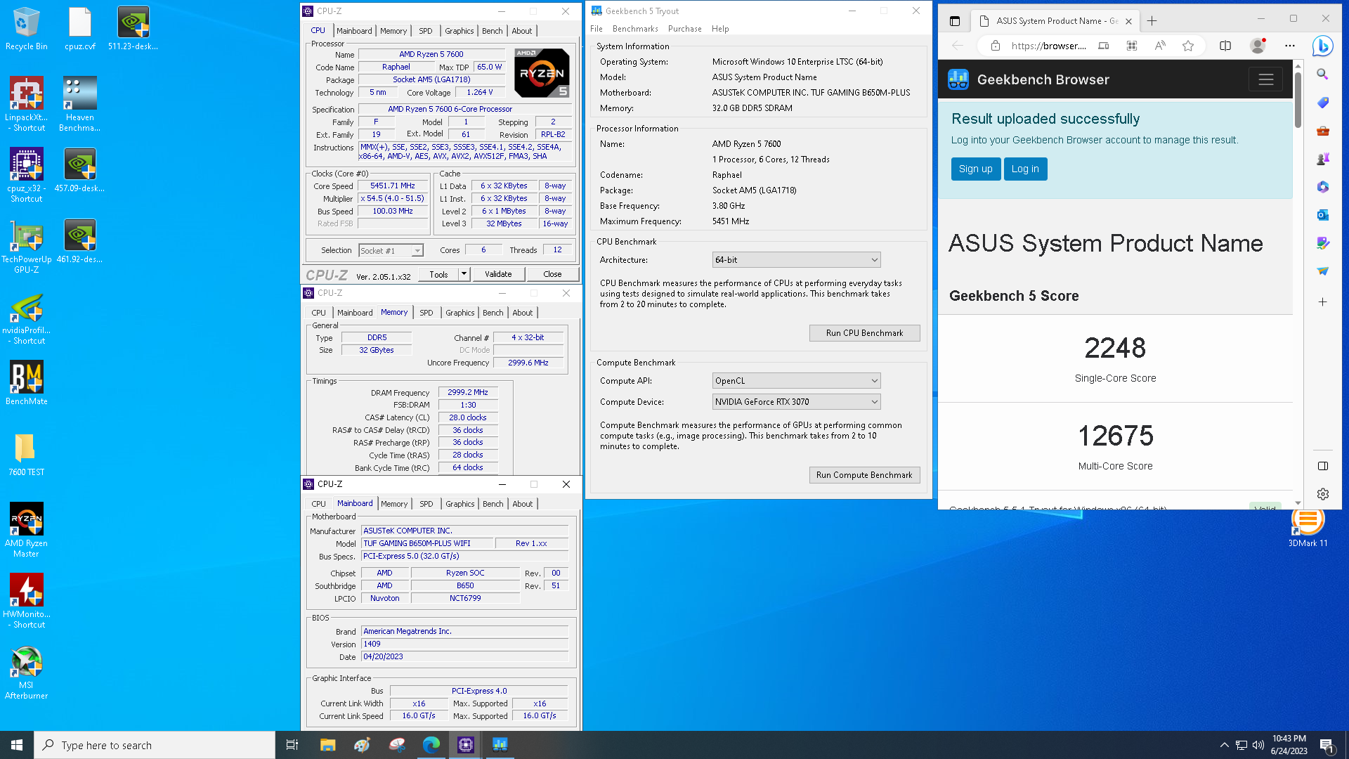Open Geekbench Purchase menu

tap(684, 29)
